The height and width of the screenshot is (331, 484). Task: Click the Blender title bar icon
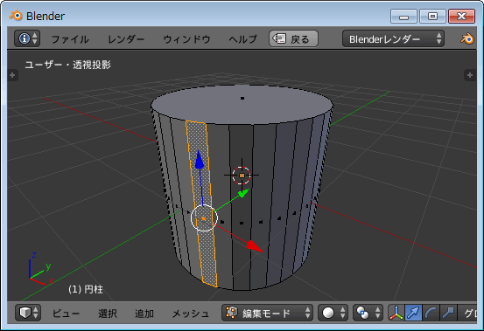16,16
